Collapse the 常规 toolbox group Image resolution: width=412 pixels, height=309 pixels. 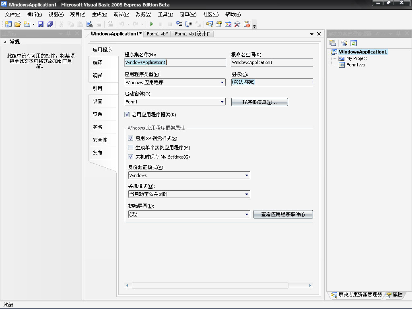[x=5, y=42]
